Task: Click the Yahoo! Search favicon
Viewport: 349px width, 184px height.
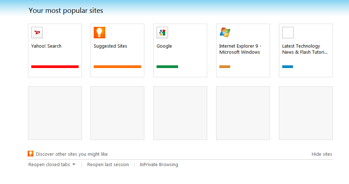Action: [x=37, y=33]
